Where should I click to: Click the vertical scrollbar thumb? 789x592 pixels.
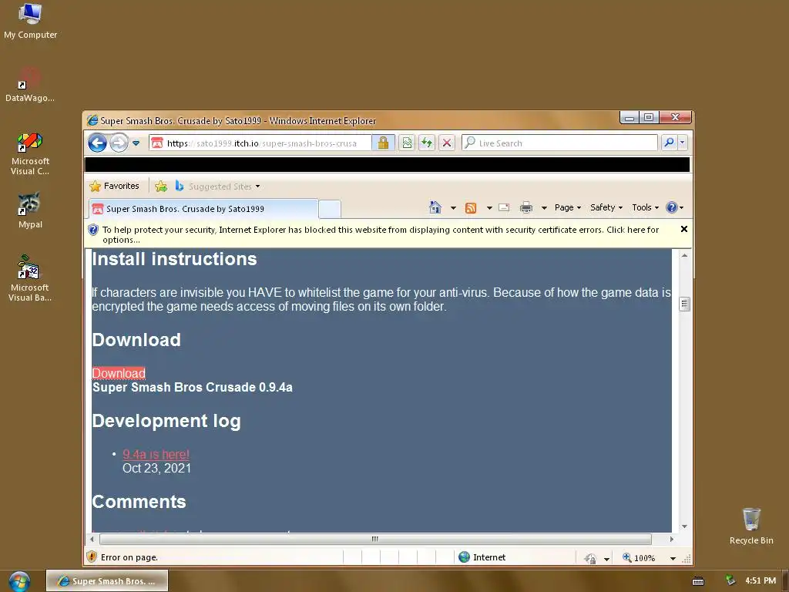coord(684,304)
